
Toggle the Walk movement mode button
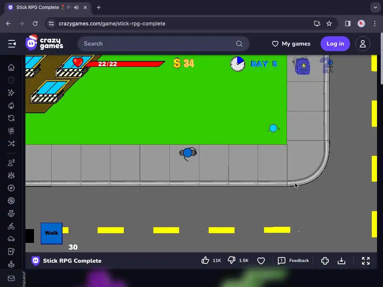(x=52, y=233)
